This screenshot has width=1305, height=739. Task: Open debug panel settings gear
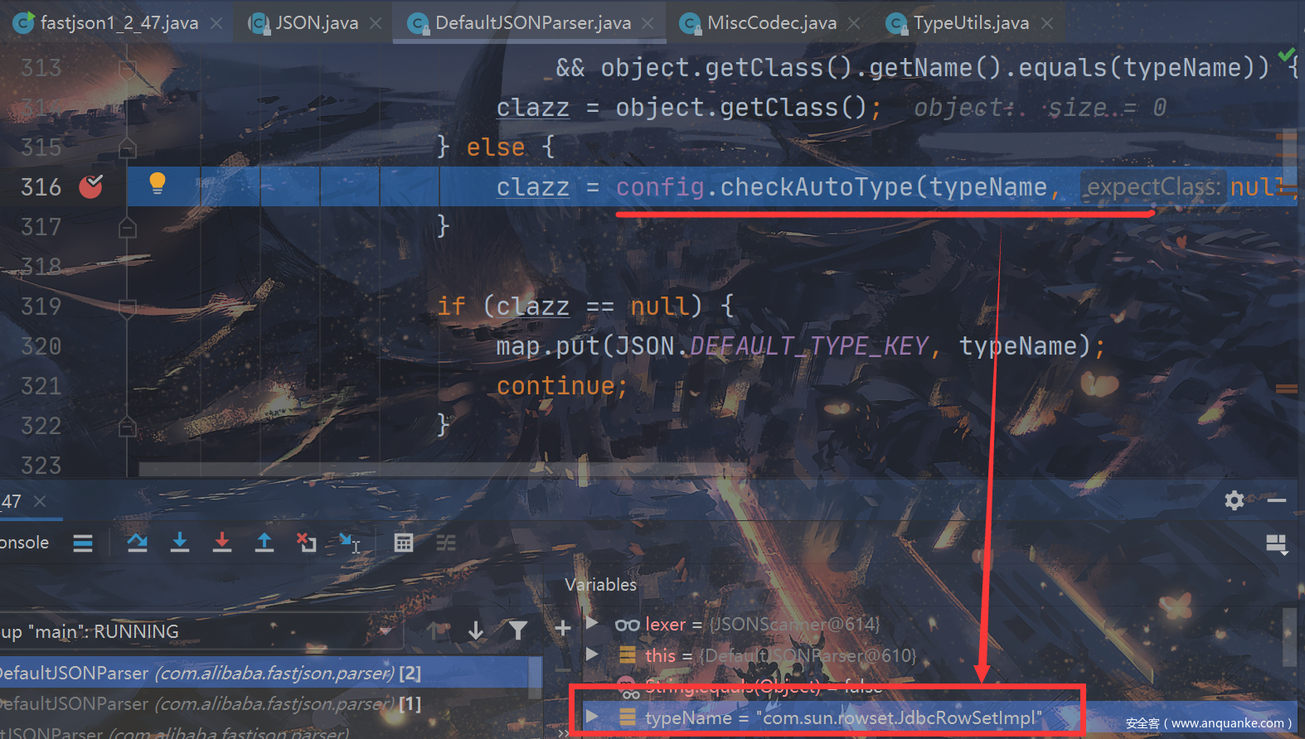pyautogui.click(x=1235, y=500)
